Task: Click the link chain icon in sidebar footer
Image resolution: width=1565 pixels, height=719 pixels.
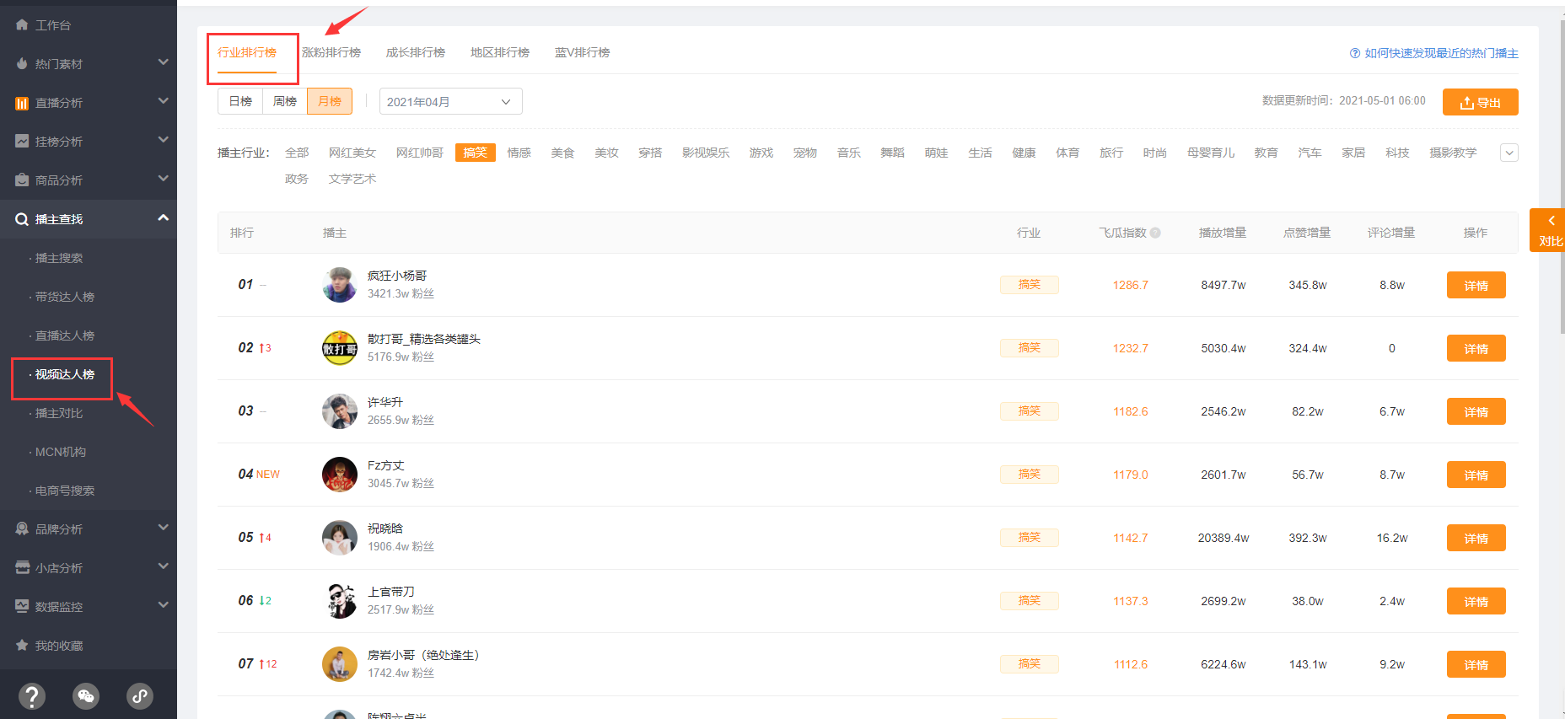Action: [139, 695]
